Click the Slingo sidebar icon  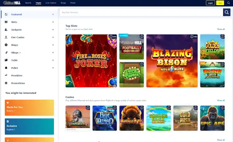point(6,52)
